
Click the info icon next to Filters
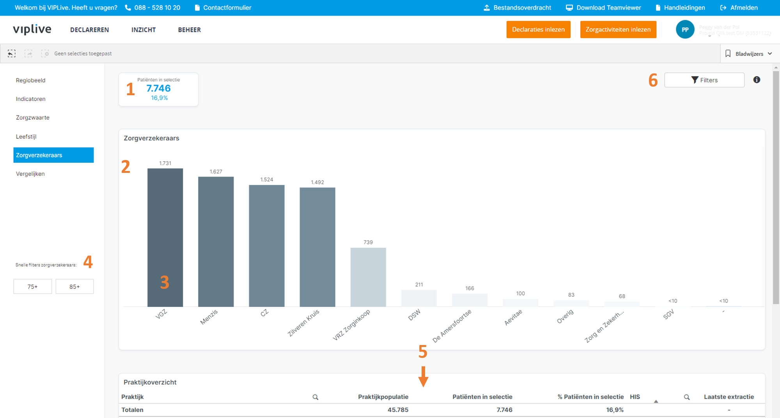click(757, 80)
